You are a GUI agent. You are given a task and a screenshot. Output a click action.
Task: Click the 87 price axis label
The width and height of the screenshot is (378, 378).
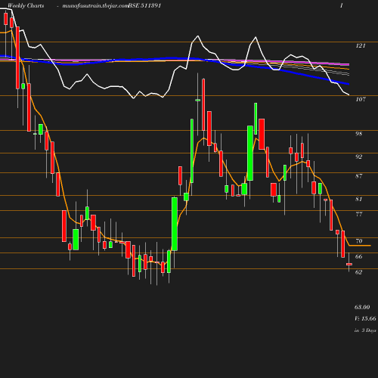tap(359, 176)
